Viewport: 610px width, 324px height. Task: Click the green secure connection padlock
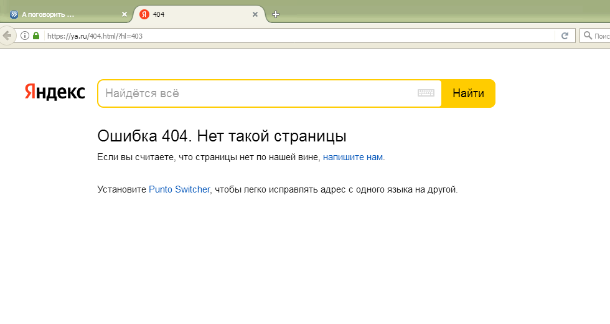(36, 36)
